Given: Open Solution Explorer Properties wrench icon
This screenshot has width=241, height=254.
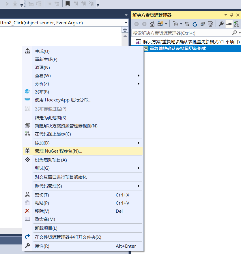Looking at the screenshot, I should point(221,24).
